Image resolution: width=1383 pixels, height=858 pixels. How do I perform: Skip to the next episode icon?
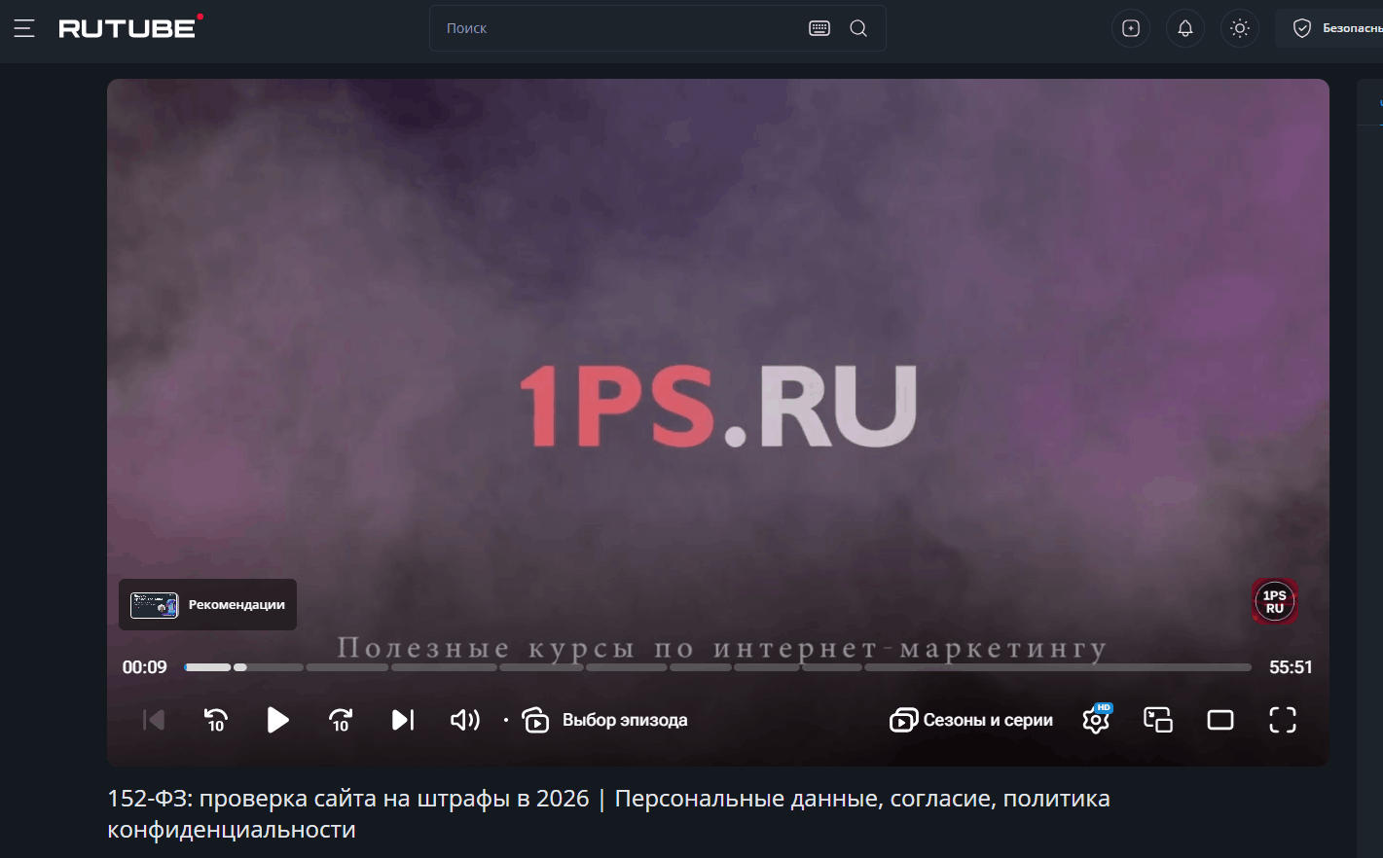click(x=402, y=720)
